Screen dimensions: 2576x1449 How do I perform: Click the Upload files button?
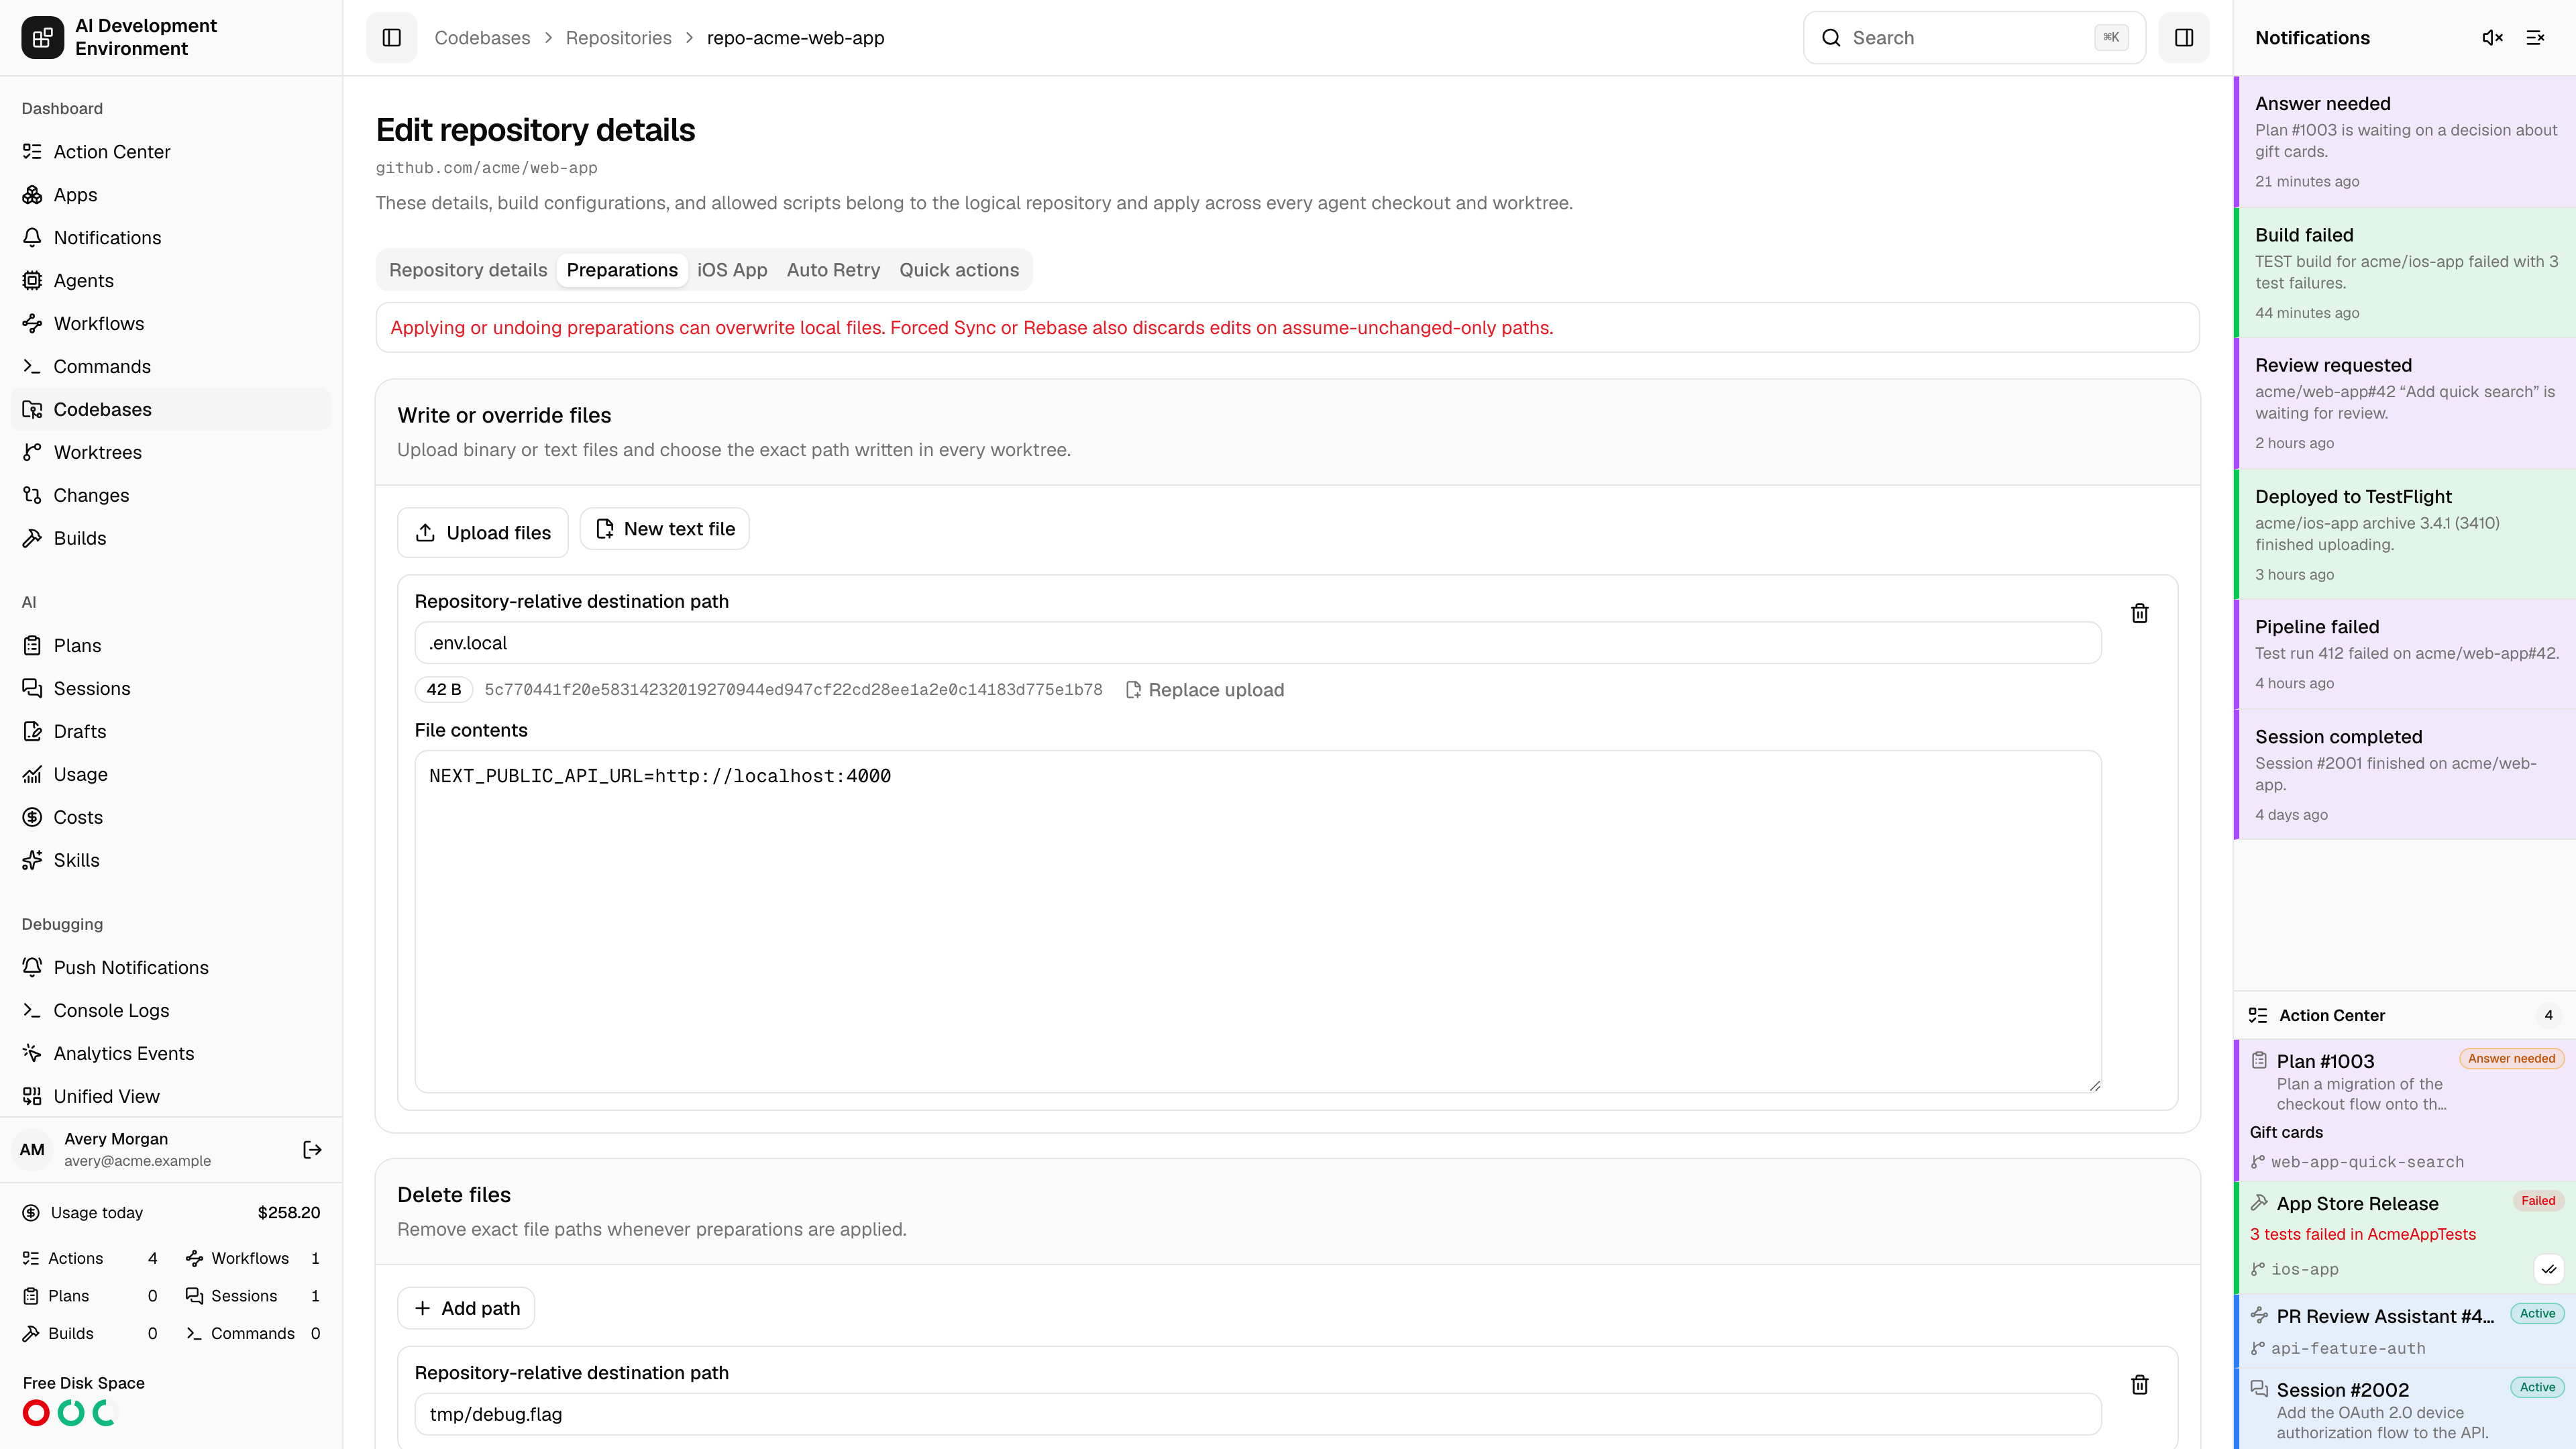click(483, 533)
